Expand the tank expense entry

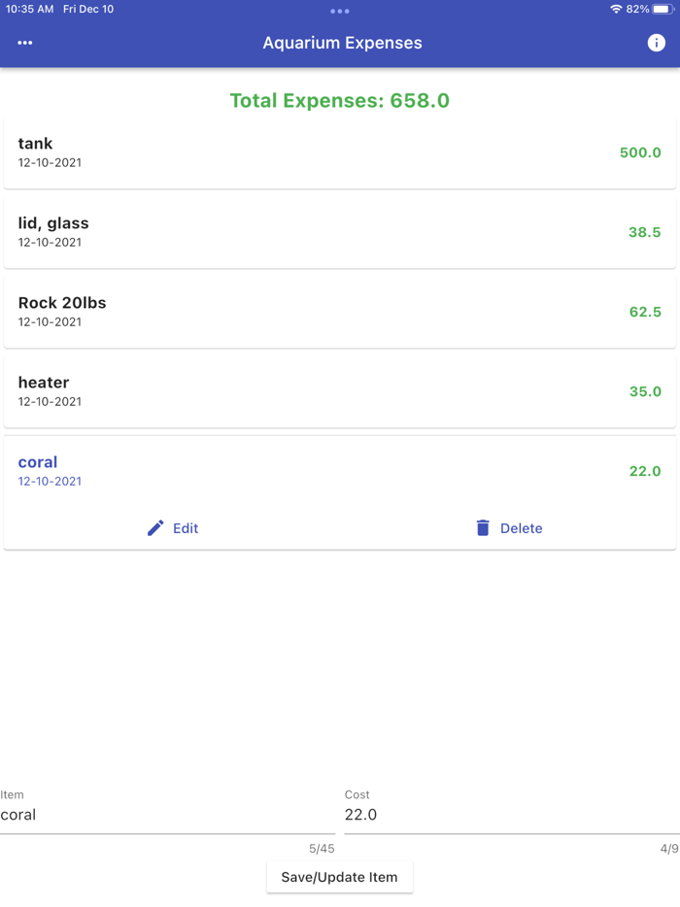tap(340, 152)
